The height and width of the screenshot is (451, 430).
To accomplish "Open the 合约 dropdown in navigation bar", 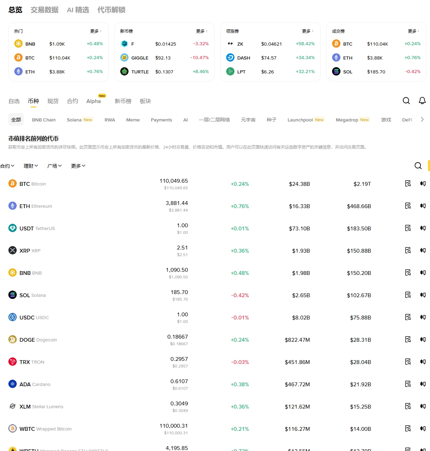I will click(x=7, y=166).
